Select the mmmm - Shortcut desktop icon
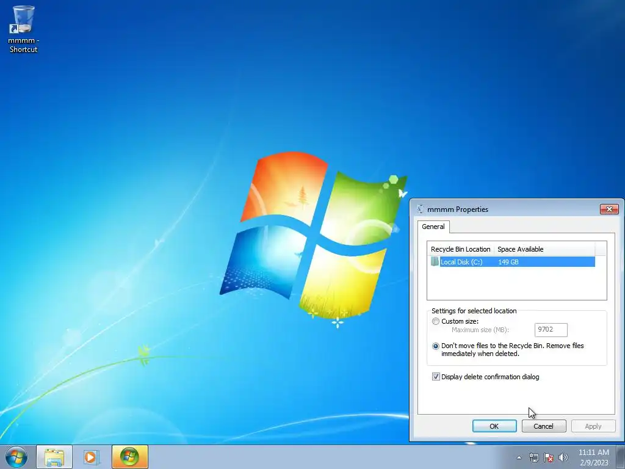 coord(23,29)
